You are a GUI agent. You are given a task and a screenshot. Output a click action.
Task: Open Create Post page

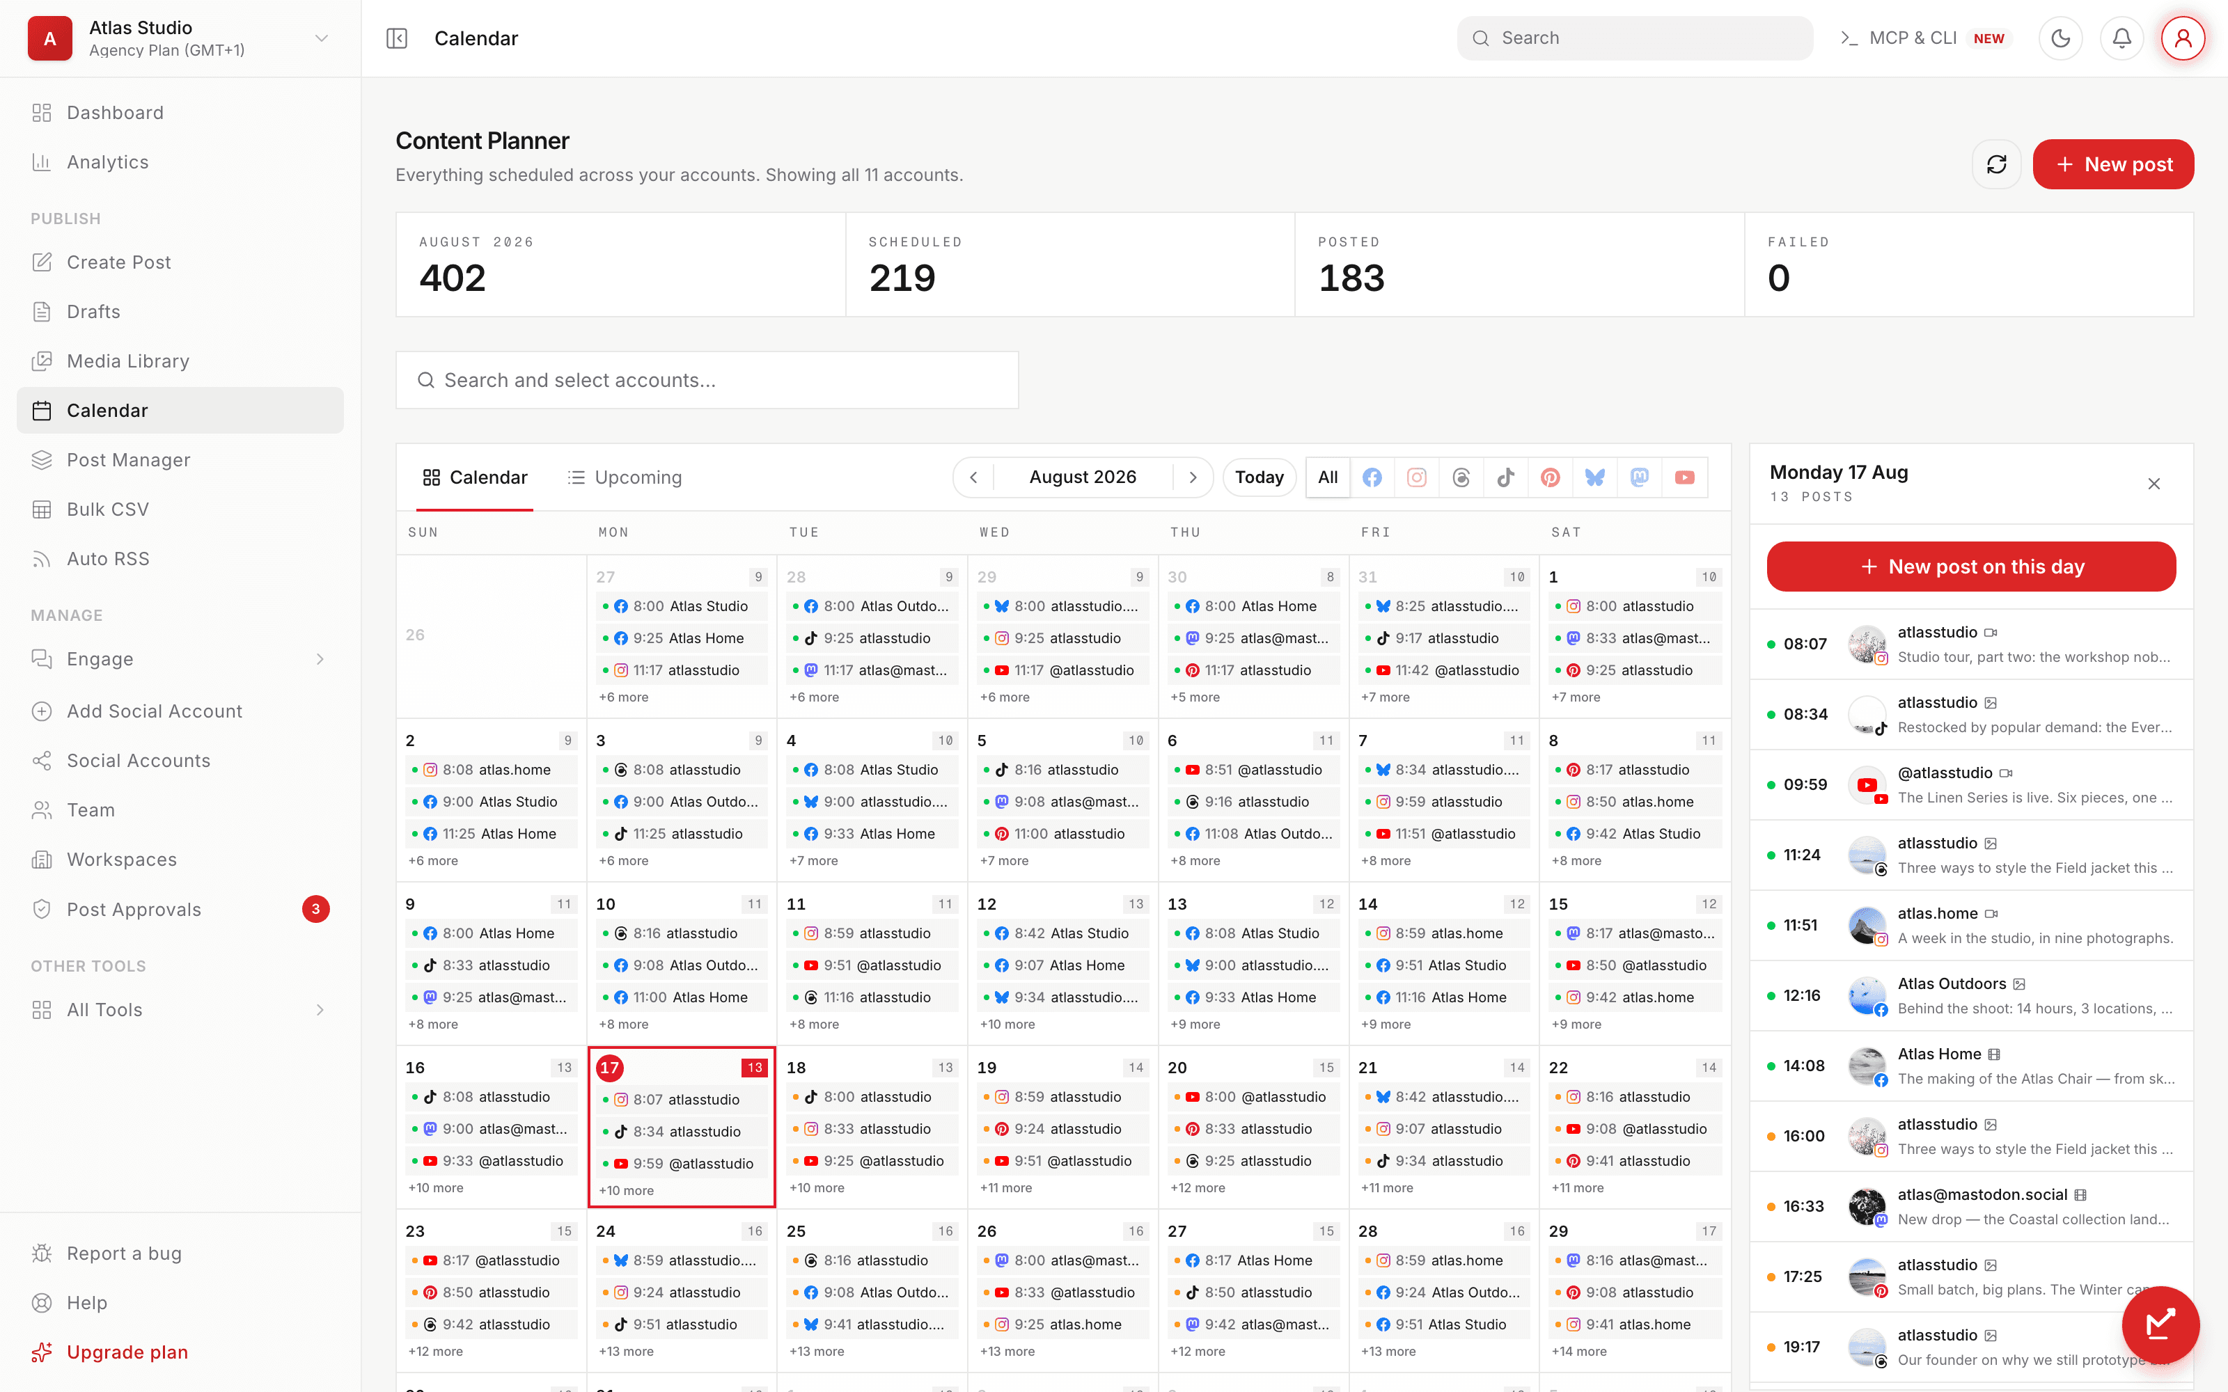coord(180,262)
